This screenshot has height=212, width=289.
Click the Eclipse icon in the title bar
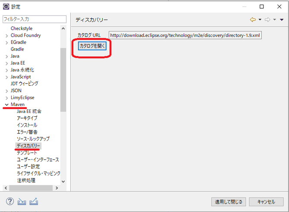(x=6, y=6)
